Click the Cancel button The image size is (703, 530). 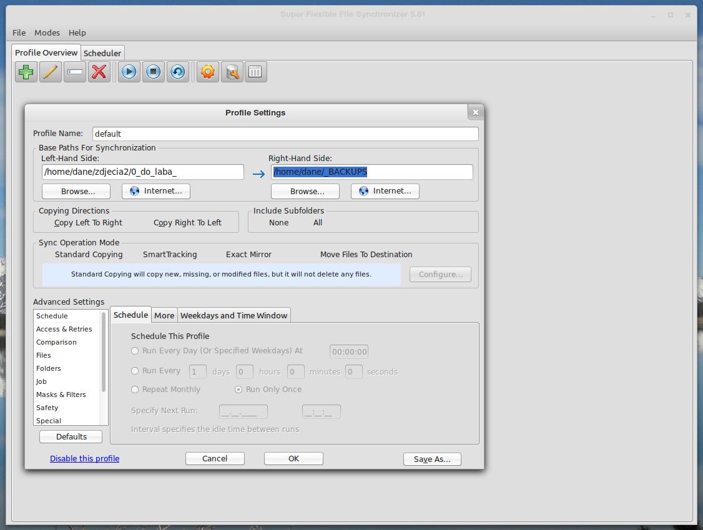click(x=215, y=458)
